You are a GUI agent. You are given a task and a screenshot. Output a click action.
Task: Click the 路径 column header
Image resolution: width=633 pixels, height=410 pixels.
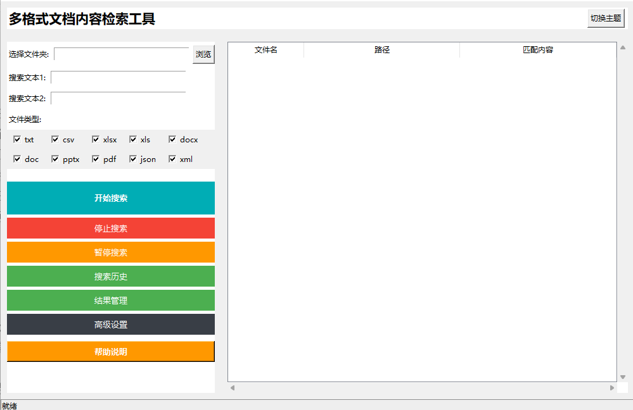(x=381, y=50)
